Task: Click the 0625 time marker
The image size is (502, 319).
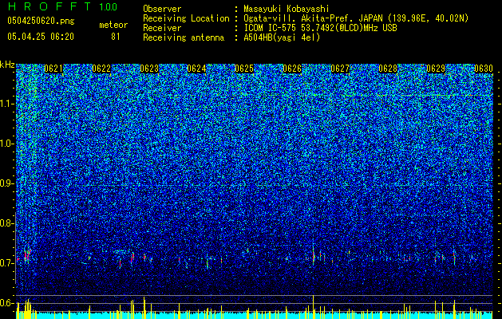Action: point(244,69)
